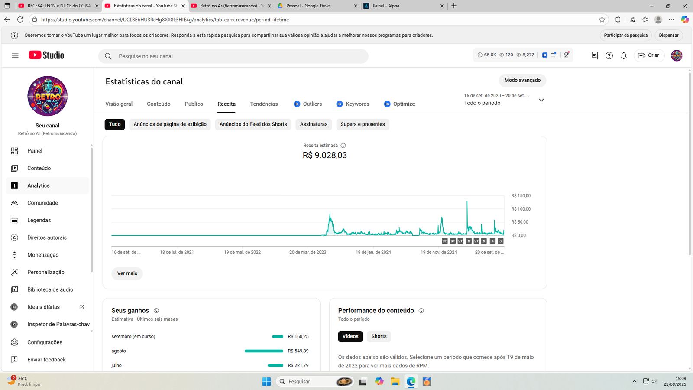This screenshot has width=693, height=390.
Task: Open Legendas in the sidebar
Action: tap(48, 220)
